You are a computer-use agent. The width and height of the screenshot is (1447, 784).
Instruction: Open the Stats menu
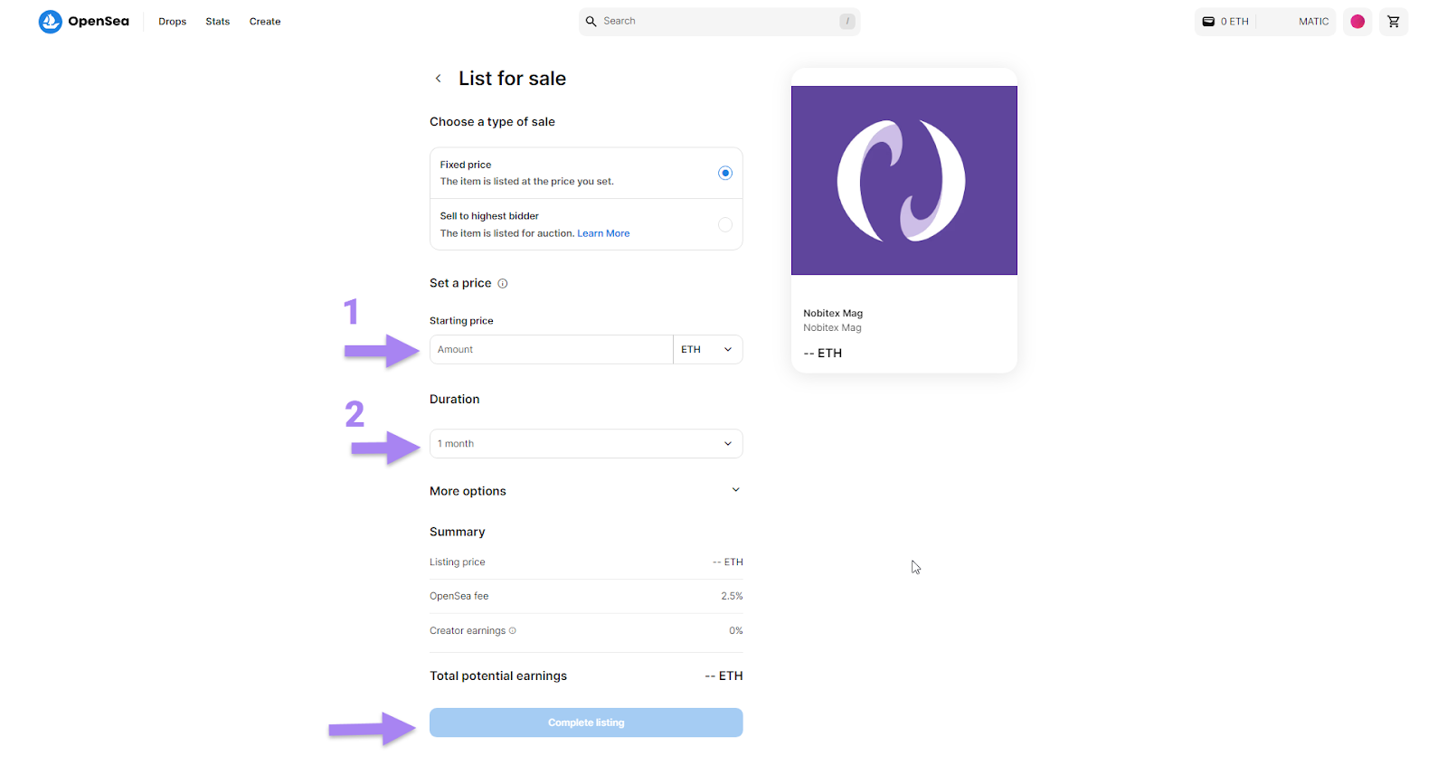pos(218,22)
